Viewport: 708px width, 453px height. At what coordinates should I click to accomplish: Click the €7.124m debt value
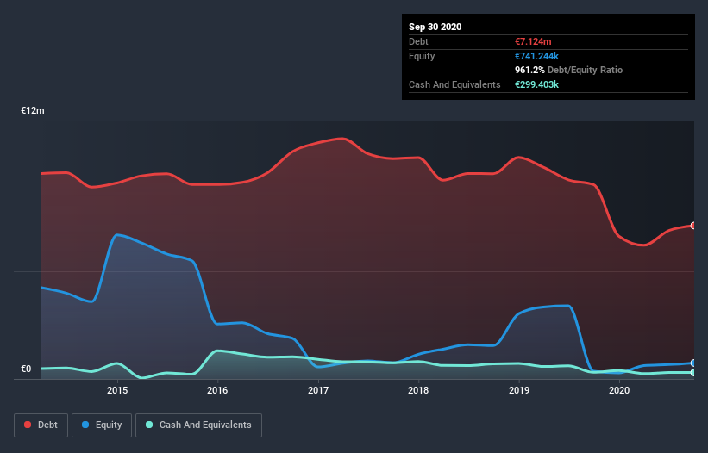coord(533,41)
